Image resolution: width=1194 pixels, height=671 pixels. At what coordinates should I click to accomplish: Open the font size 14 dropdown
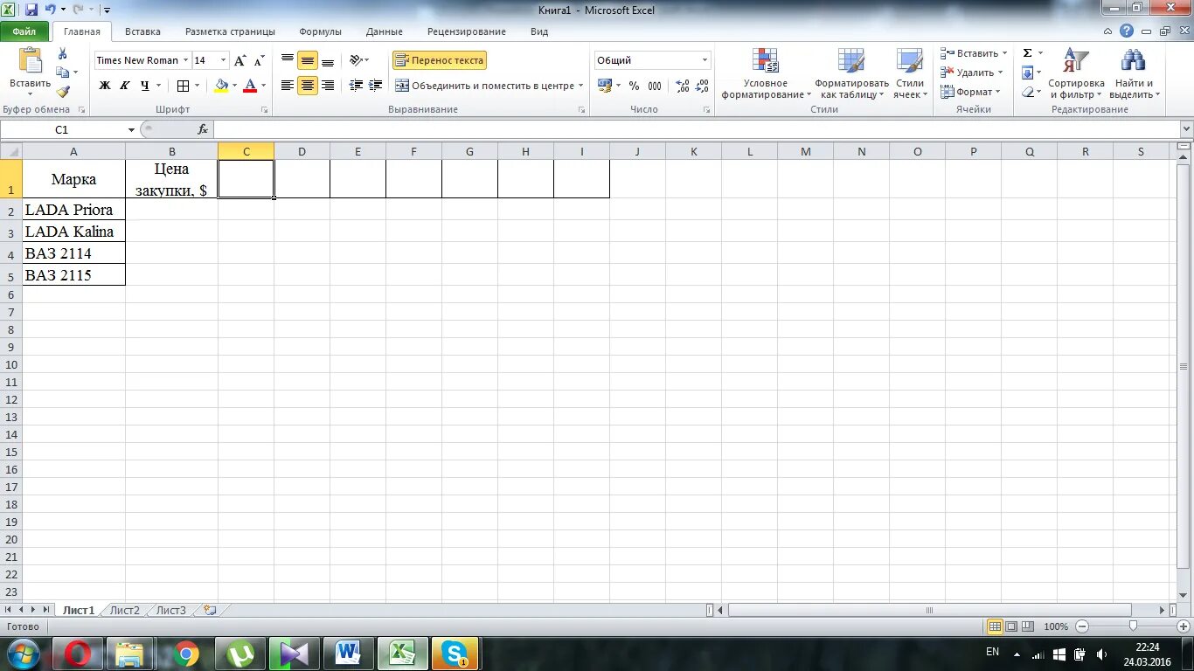point(223,60)
